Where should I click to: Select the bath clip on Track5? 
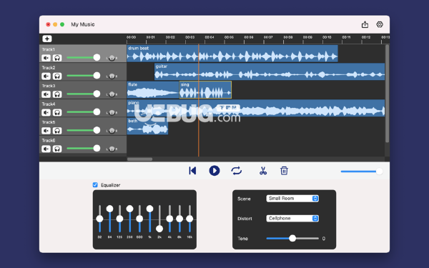pos(147,126)
